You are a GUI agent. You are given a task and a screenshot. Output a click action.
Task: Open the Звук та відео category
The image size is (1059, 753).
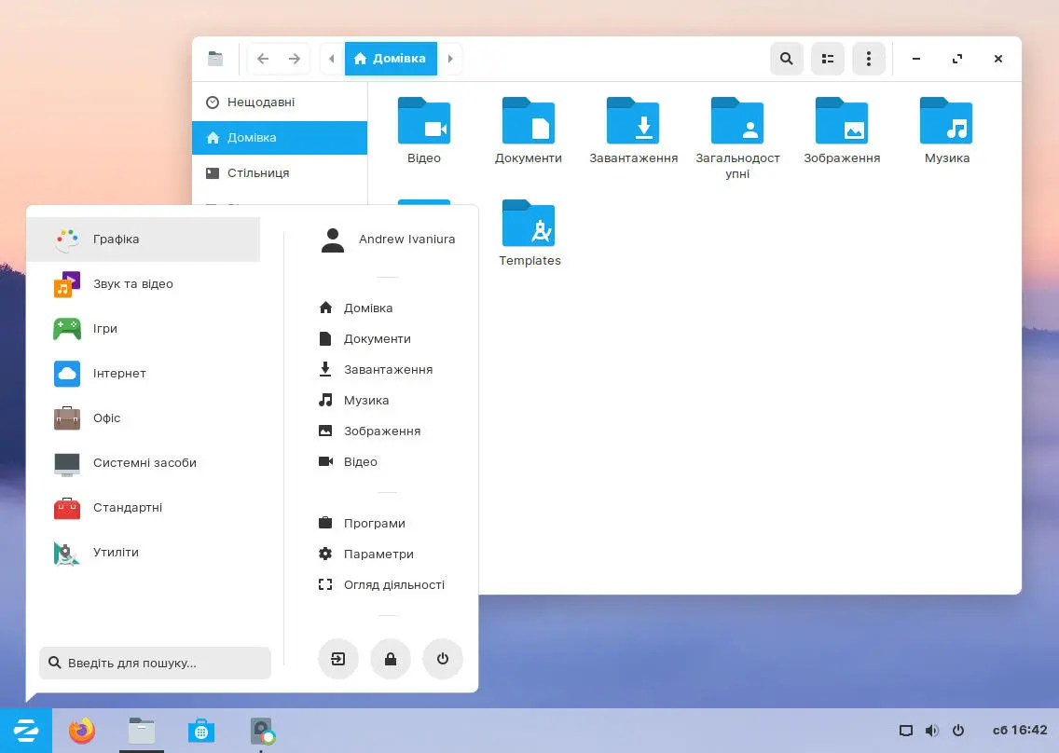tap(144, 283)
